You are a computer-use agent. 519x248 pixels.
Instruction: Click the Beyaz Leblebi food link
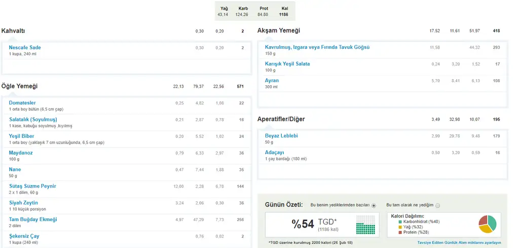[x=281, y=136]
